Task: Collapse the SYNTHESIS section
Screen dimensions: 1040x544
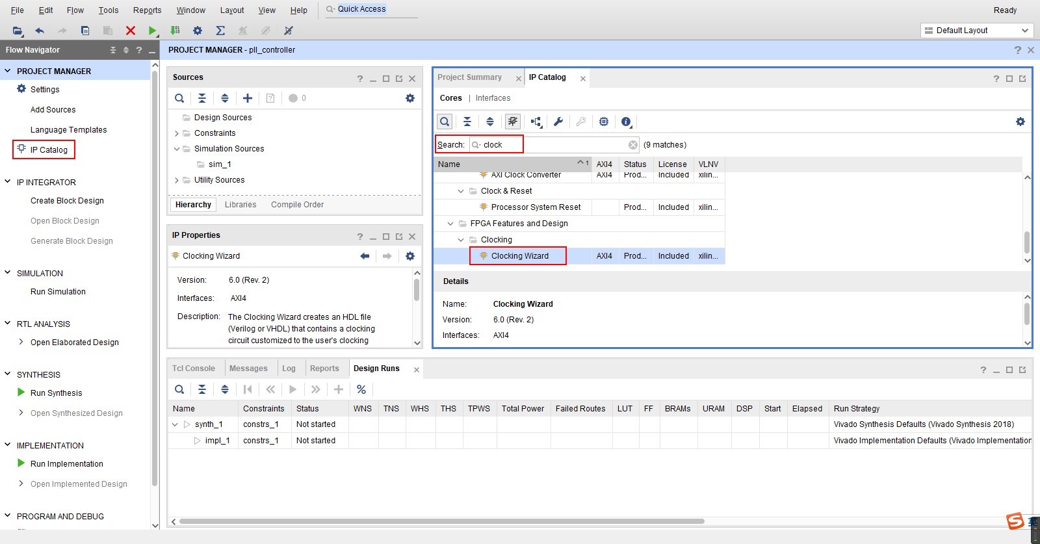Action: [8, 374]
